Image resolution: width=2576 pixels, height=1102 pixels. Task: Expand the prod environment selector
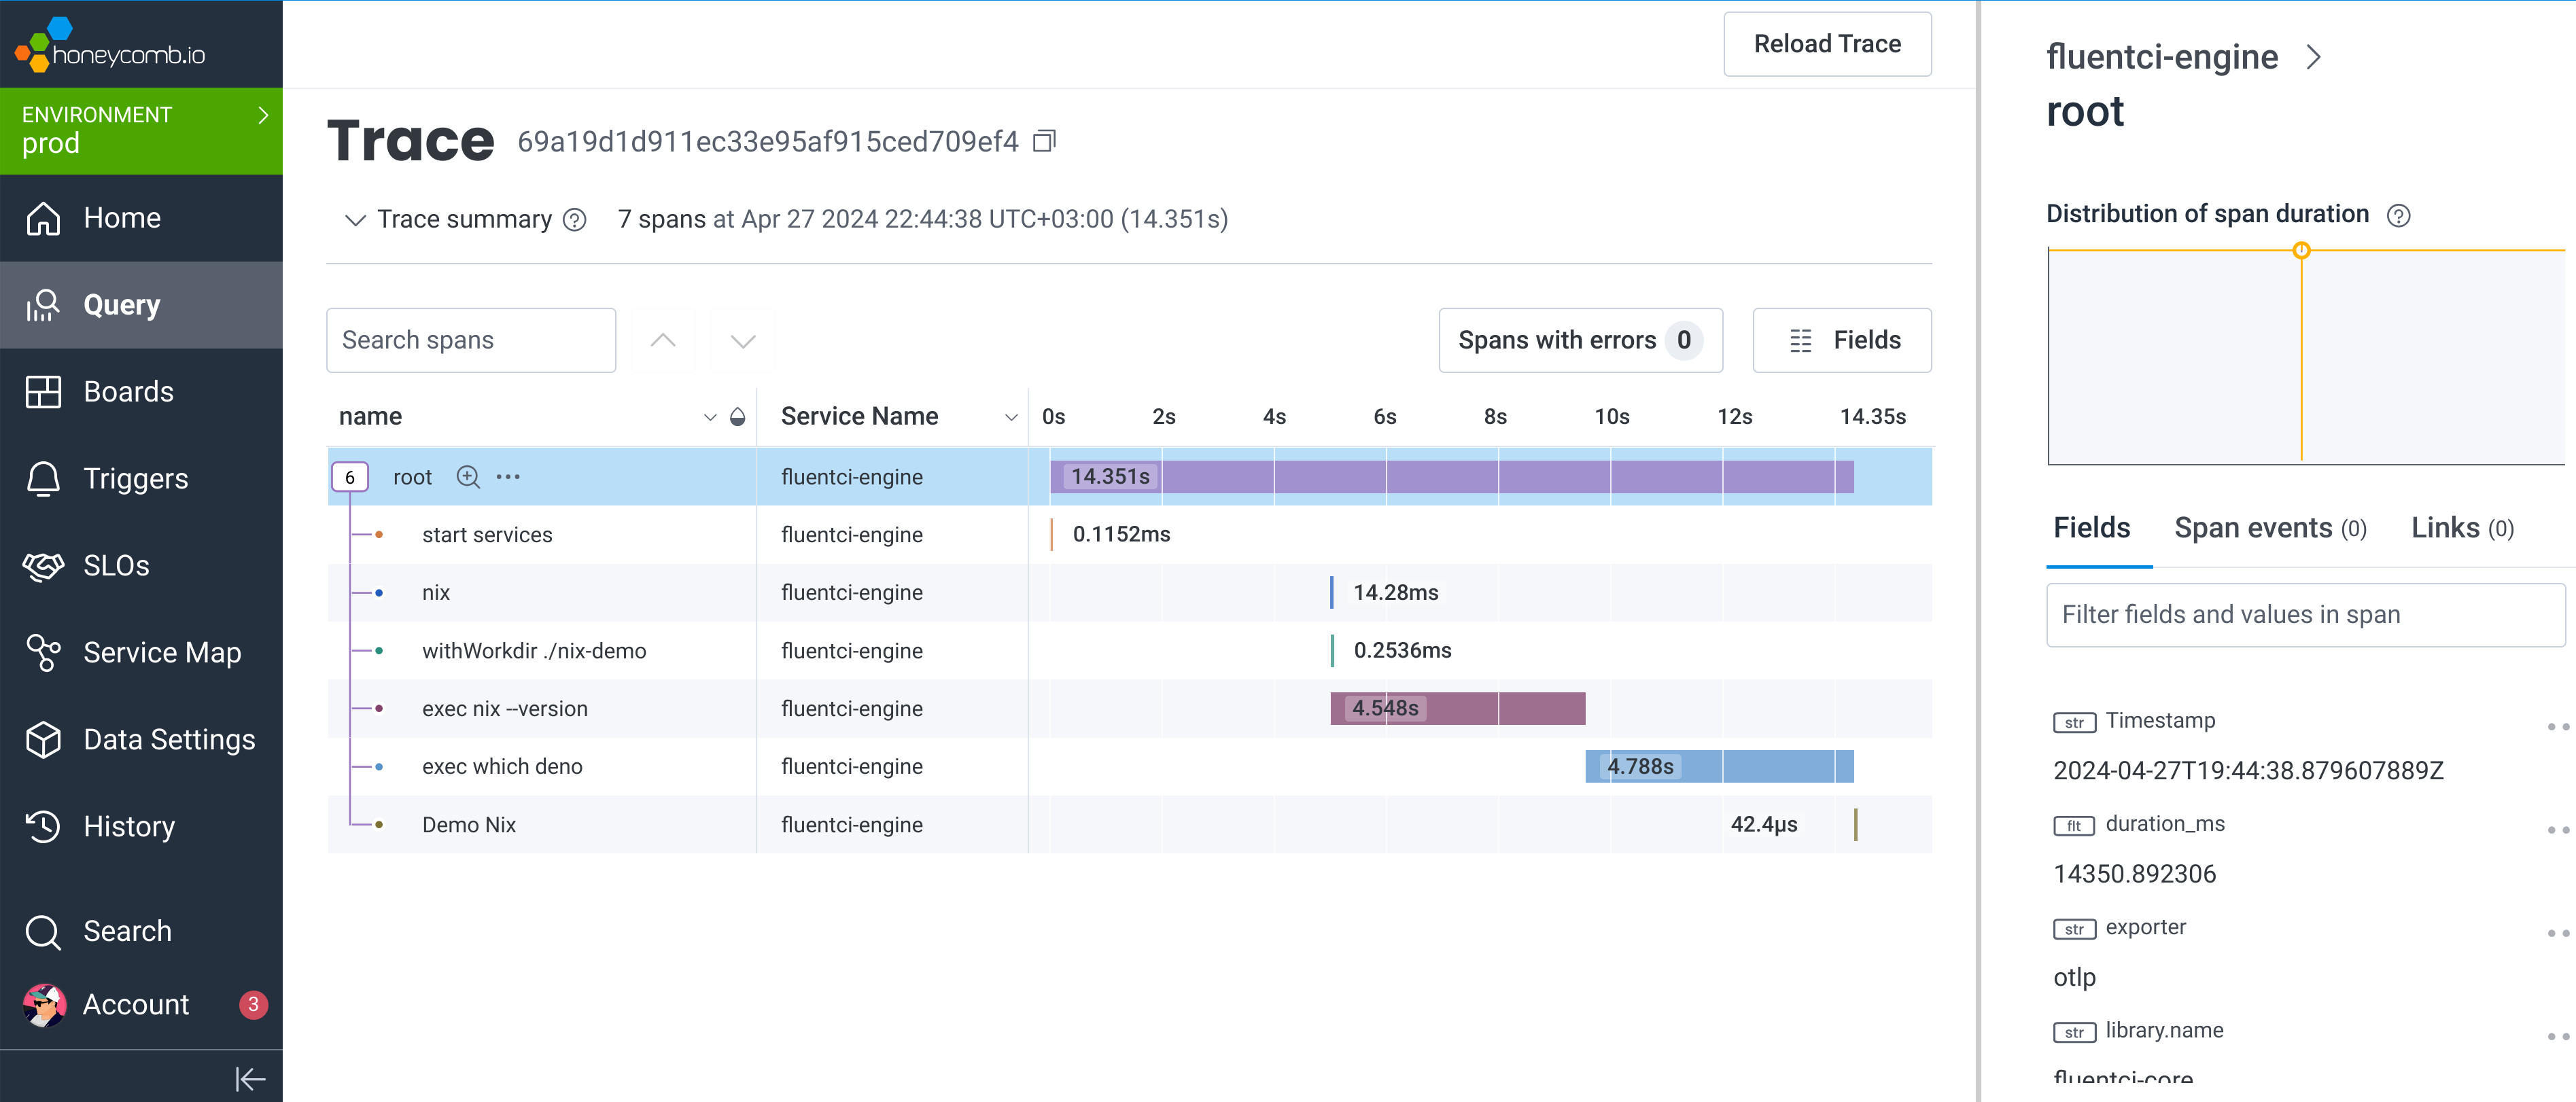(263, 116)
